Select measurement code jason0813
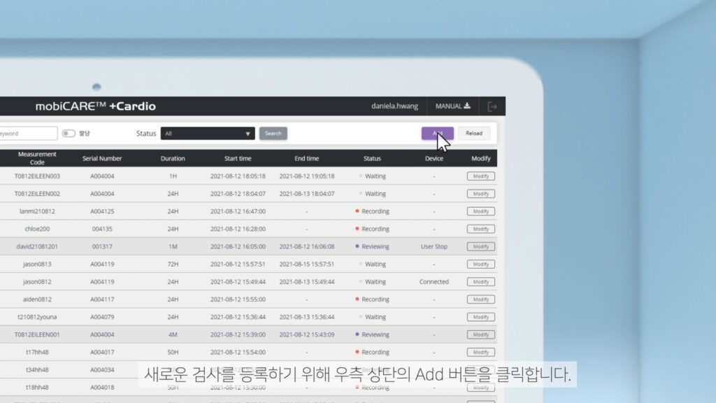Screen dimensions: 716x403 tap(37, 264)
